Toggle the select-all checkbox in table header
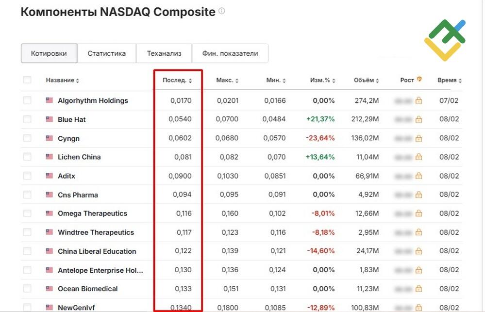 27,80
